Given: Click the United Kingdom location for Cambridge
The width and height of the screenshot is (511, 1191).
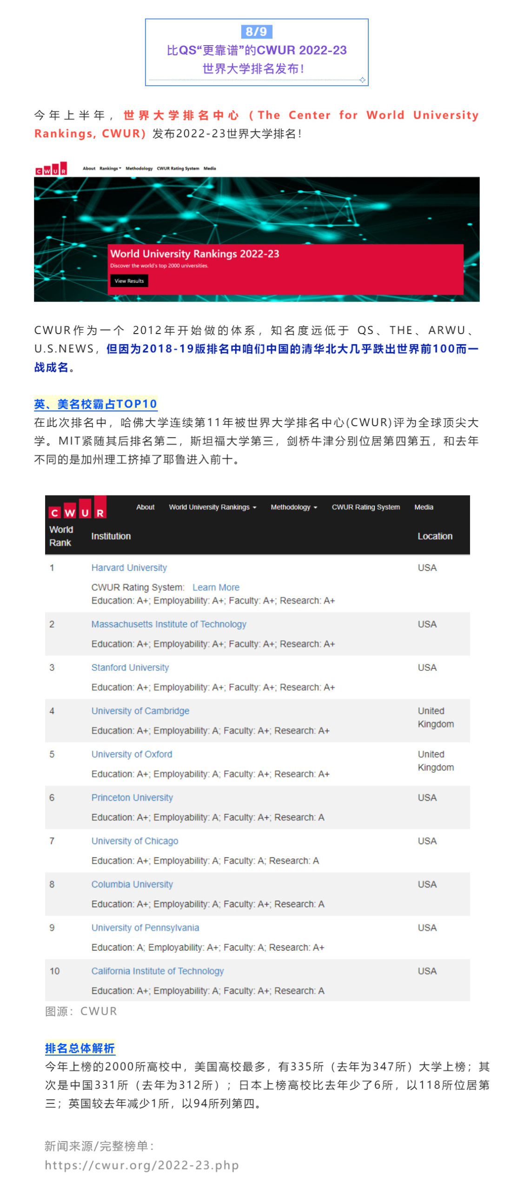Looking at the screenshot, I should [x=436, y=717].
